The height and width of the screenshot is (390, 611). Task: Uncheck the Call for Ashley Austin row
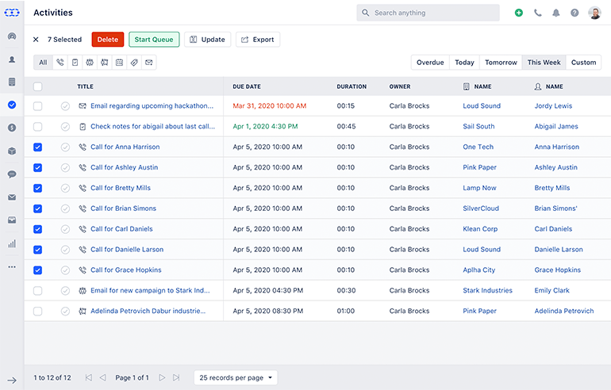coord(37,167)
